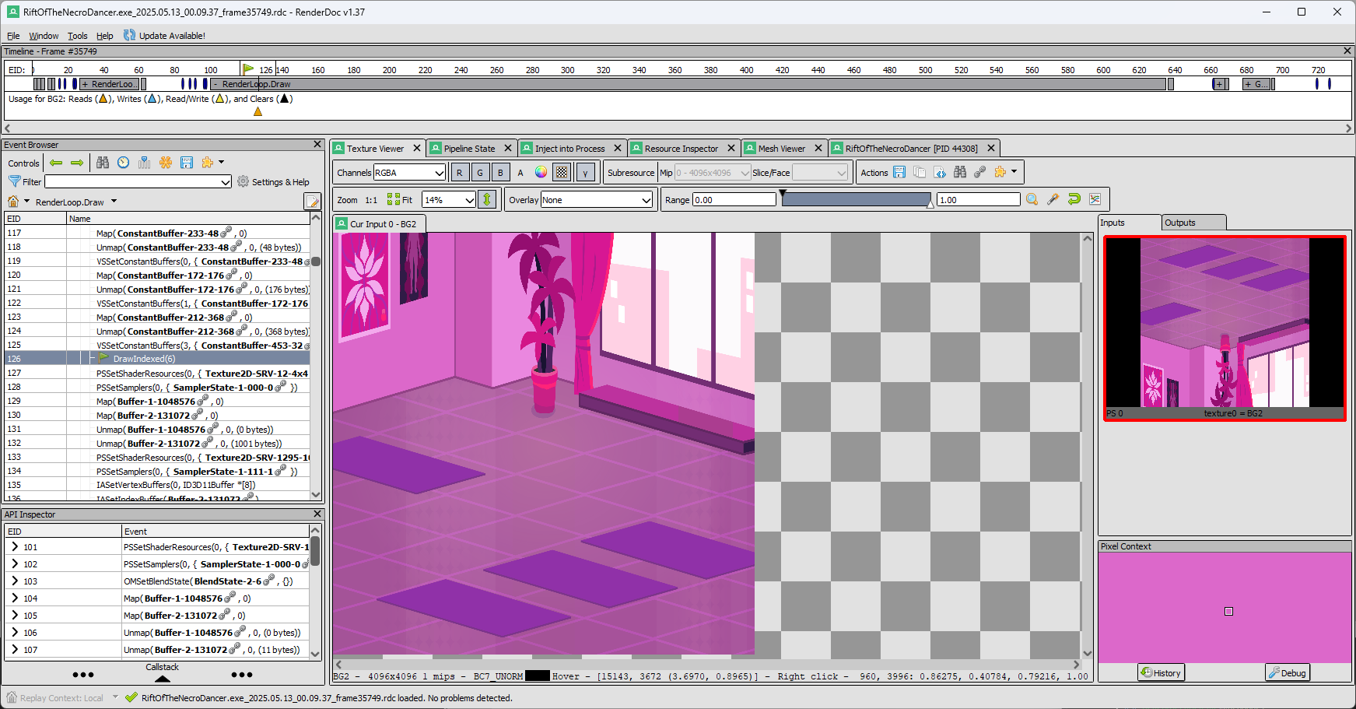Click the orange asterisk bookmark icon
The image size is (1356, 709).
(x=166, y=163)
